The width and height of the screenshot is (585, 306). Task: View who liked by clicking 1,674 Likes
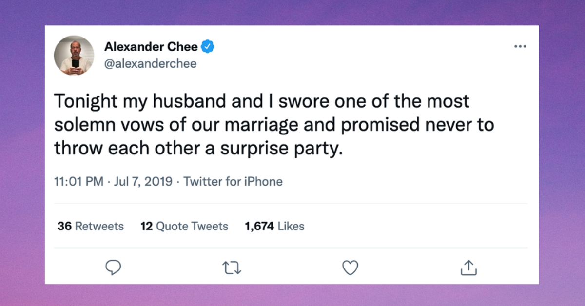coord(274,226)
